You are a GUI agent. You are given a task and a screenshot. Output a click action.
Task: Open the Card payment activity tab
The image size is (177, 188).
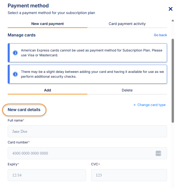coord(127,24)
